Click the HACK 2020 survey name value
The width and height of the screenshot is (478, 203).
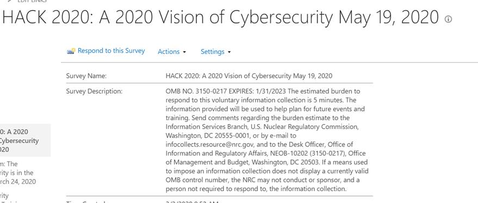[x=249, y=76]
